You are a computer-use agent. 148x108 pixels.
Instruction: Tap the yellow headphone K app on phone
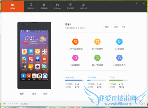coord(38,51)
